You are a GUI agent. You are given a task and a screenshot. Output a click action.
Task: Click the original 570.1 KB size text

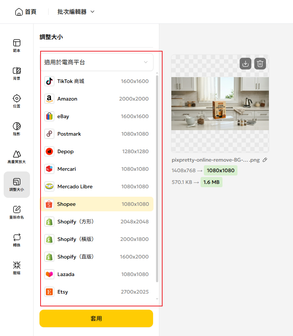click(182, 182)
